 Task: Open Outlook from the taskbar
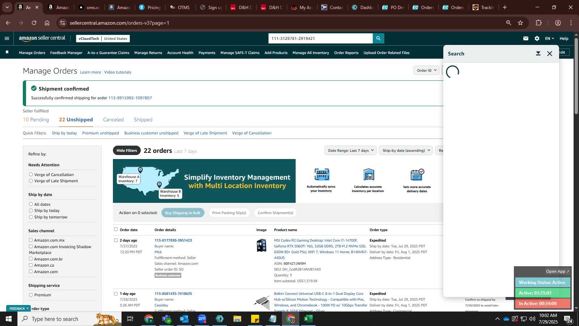coord(184,319)
